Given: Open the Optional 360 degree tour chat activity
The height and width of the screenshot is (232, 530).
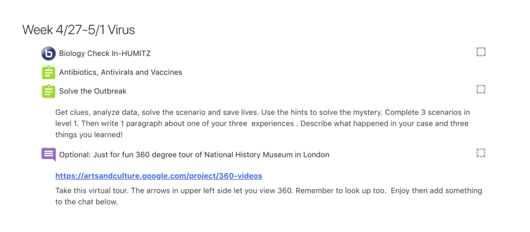Looking at the screenshot, I should (194, 155).
